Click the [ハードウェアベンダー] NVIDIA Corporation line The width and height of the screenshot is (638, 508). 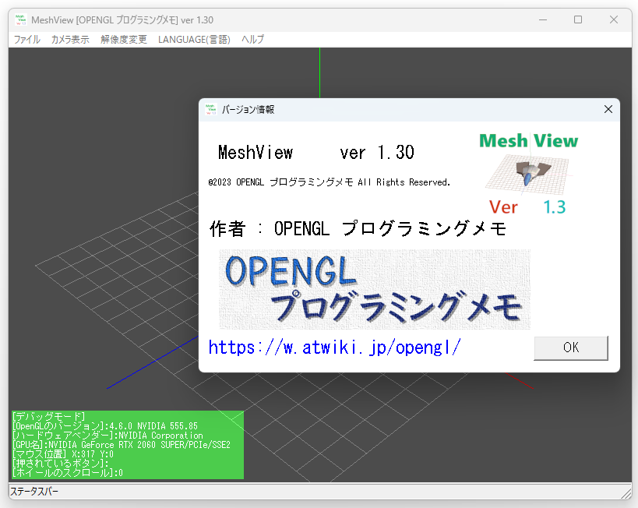(x=108, y=435)
